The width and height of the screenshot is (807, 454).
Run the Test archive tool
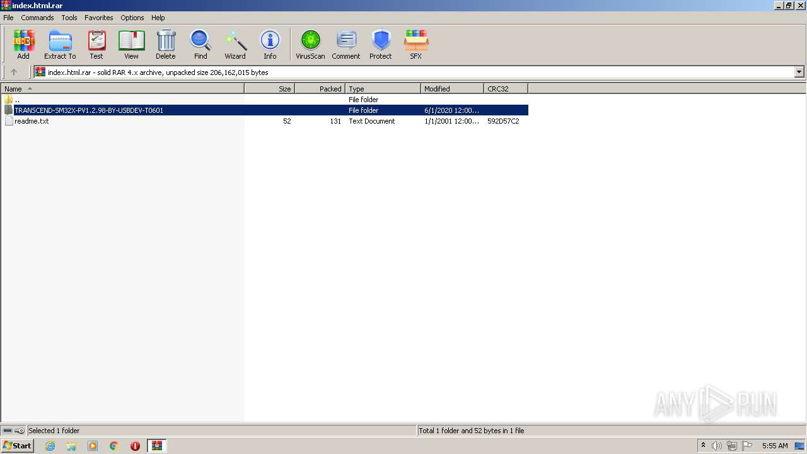coord(96,44)
